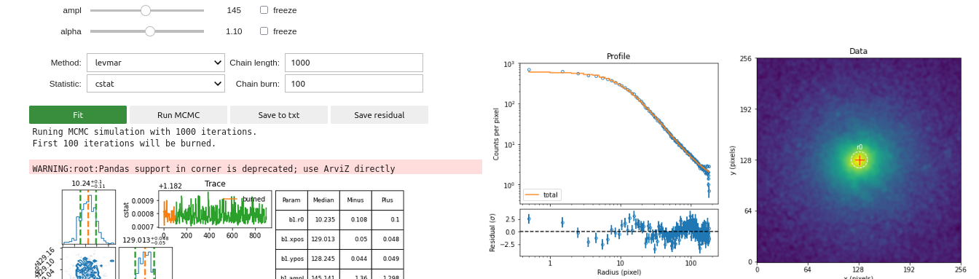The image size is (979, 279).
Task: Open the Statistic dropdown showing cstat
Action: pyautogui.click(x=156, y=84)
